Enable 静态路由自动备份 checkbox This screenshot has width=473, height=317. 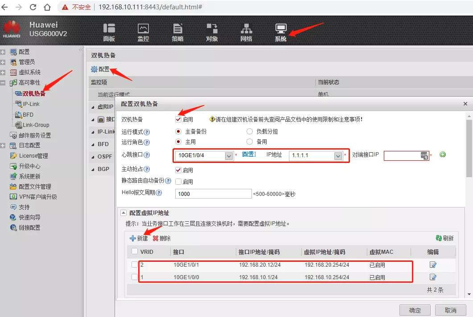point(178,182)
